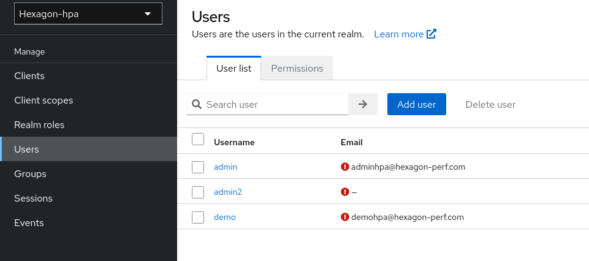Image resolution: width=589 pixels, height=261 pixels.
Task: Click the demohpa@hexagon-perf.com email
Action: pos(407,217)
